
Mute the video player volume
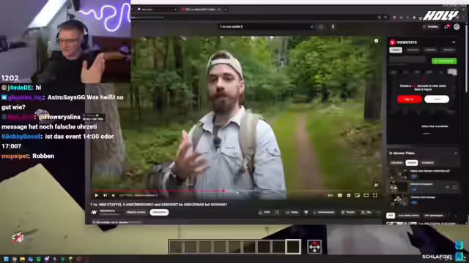tap(114, 196)
